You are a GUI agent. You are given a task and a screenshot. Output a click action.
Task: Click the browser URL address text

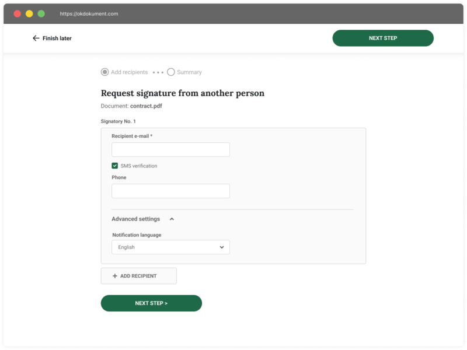(x=89, y=13)
